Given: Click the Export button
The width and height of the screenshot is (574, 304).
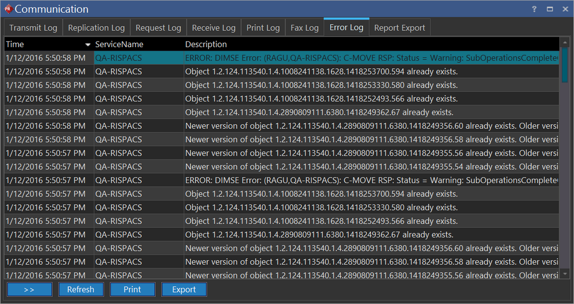Looking at the screenshot, I should click(x=184, y=289).
